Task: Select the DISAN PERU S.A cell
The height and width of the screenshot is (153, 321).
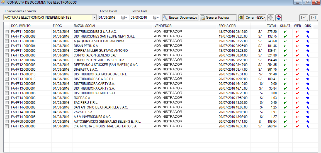Action: pyautogui.click(x=86, y=46)
